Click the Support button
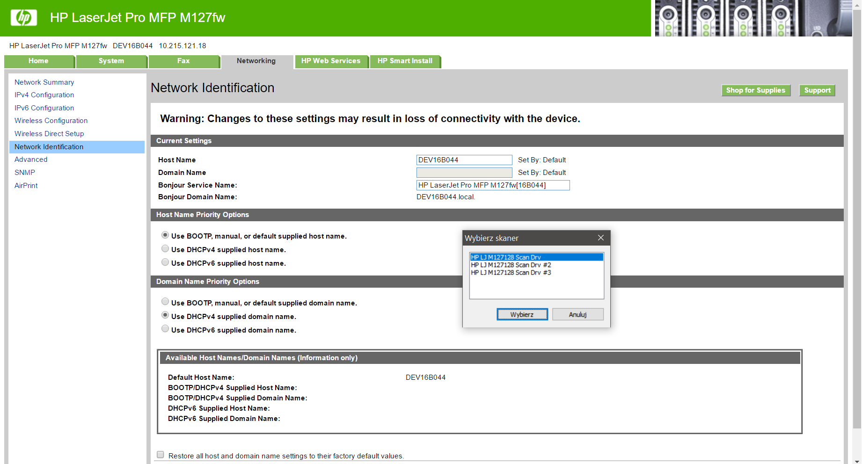 tap(817, 90)
